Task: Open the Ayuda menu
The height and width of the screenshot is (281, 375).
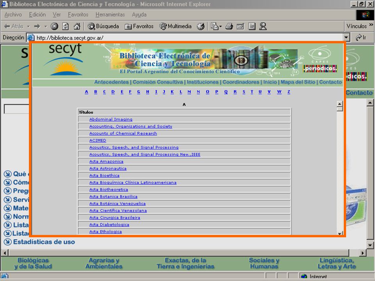Action: 139,14
